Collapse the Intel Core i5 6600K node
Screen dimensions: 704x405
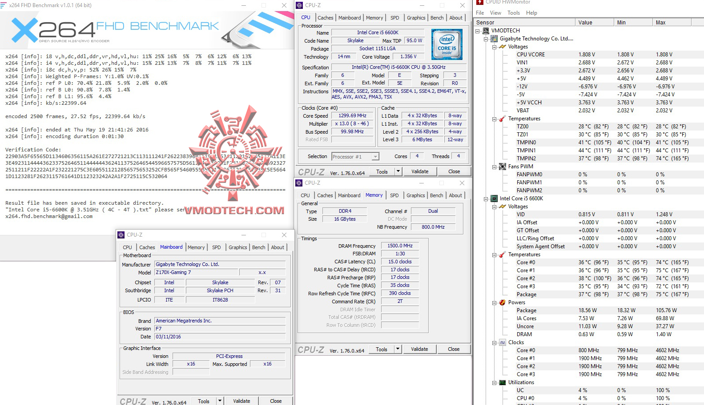click(486, 199)
